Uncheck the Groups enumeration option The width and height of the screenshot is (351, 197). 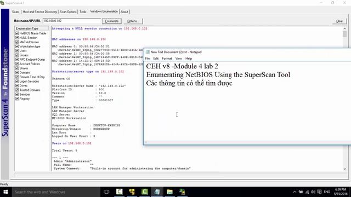(17, 55)
